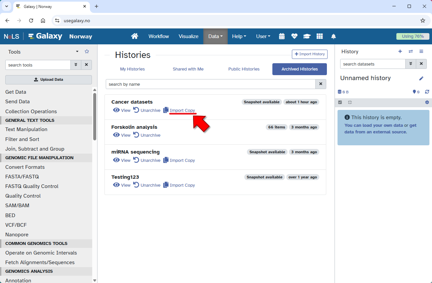The width and height of the screenshot is (432, 283).
Task: Toggle the select-items checkbox in history panel
Action: [340, 103]
